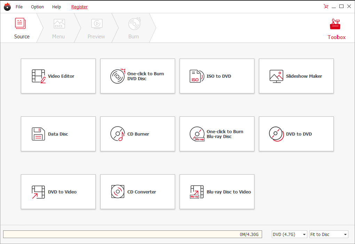Select the Data Disc tool
355x244 pixels.
click(x=58, y=134)
